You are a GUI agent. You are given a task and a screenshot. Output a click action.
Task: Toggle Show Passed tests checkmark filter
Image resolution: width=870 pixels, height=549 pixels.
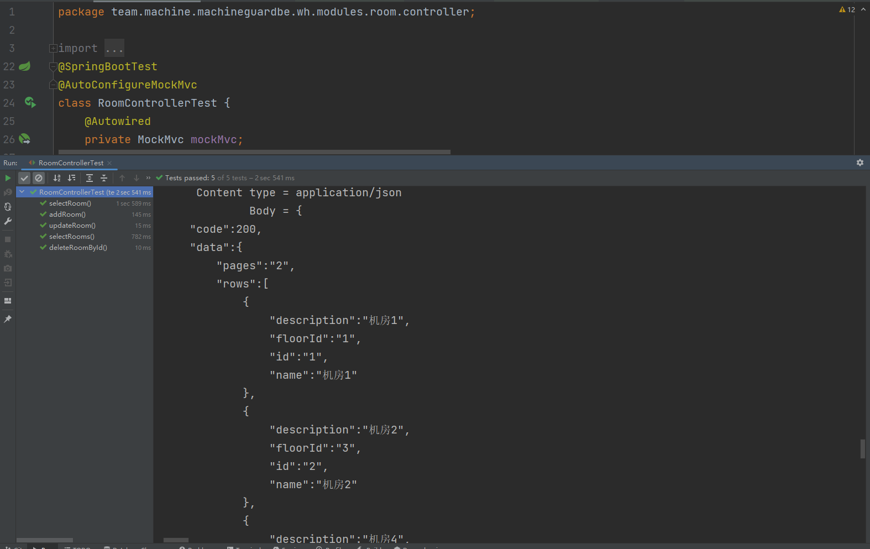tap(24, 178)
